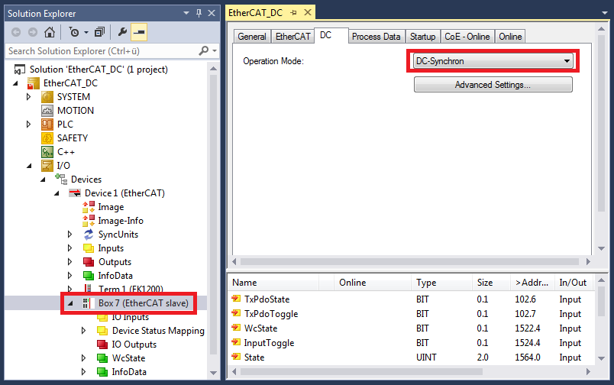Screen dimensions: 614x385
Task: Collapse the Device 1 (EtherCAT) node
Action: pyautogui.click(x=57, y=193)
